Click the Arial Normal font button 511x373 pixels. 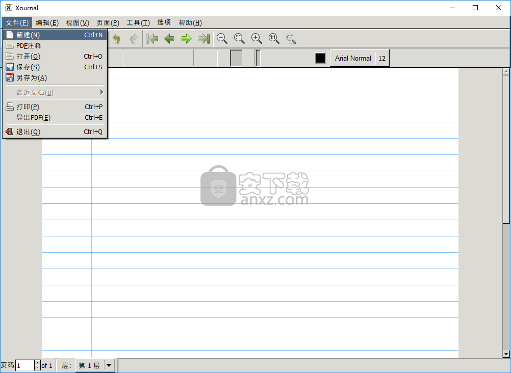(x=353, y=58)
